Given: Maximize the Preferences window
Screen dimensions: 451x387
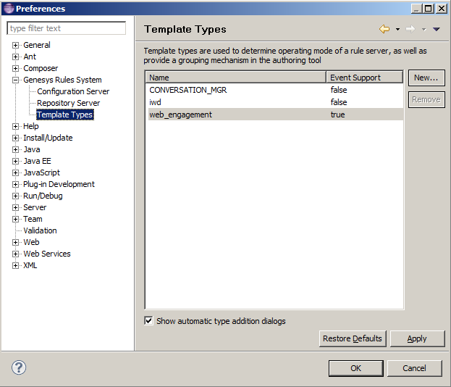Looking at the screenshot, I should 429,9.
